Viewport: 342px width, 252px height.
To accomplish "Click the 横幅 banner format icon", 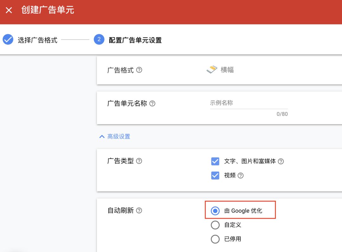I will [212, 70].
